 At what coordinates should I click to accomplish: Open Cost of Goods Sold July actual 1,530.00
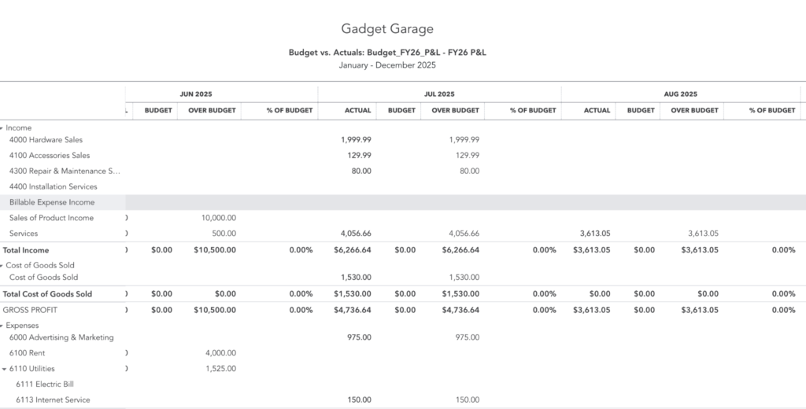coord(356,278)
